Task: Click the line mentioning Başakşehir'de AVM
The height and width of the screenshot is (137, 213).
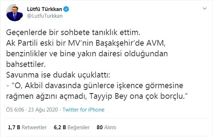Action: [x=86, y=43]
